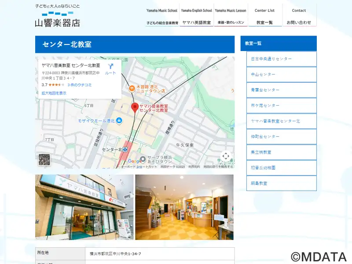Click the Yamabiko Gakki store logo
Image resolution: width=352 pixels, height=264 pixels.
tap(58, 16)
